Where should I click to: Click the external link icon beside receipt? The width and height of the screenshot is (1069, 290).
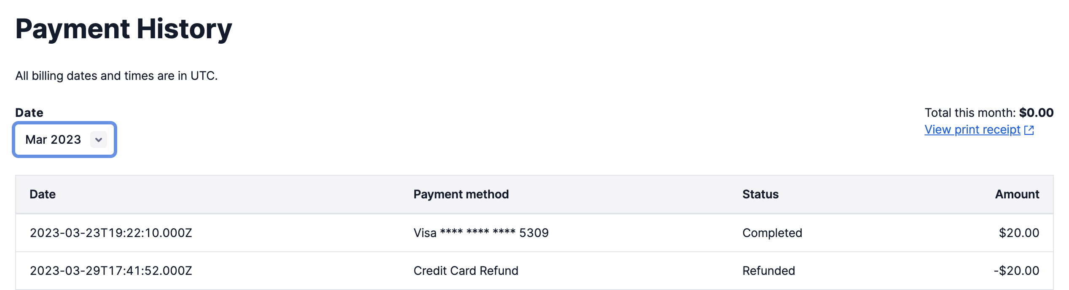[x=1029, y=130]
